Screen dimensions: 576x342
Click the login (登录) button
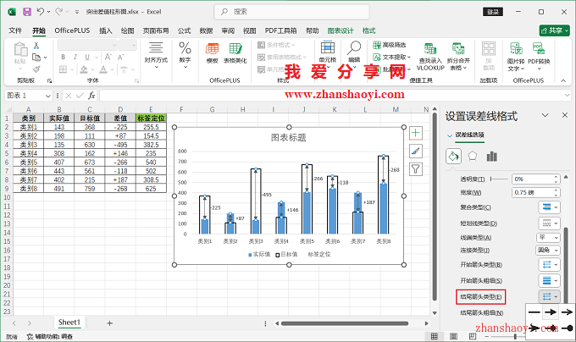(493, 12)
